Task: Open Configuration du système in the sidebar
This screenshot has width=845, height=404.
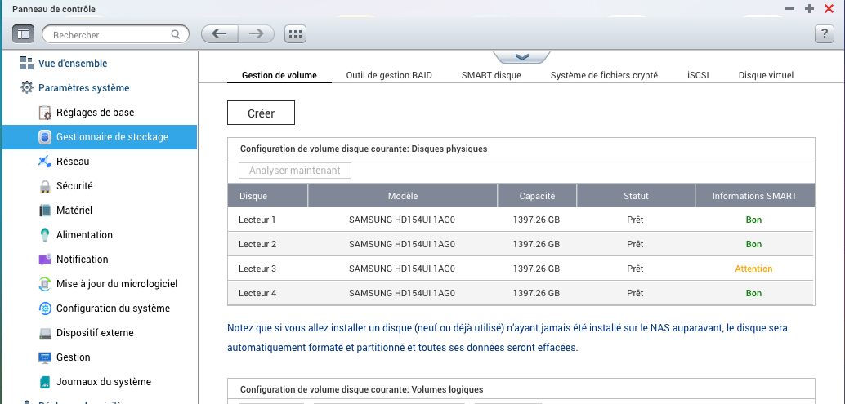Action: tap(113, 309)
